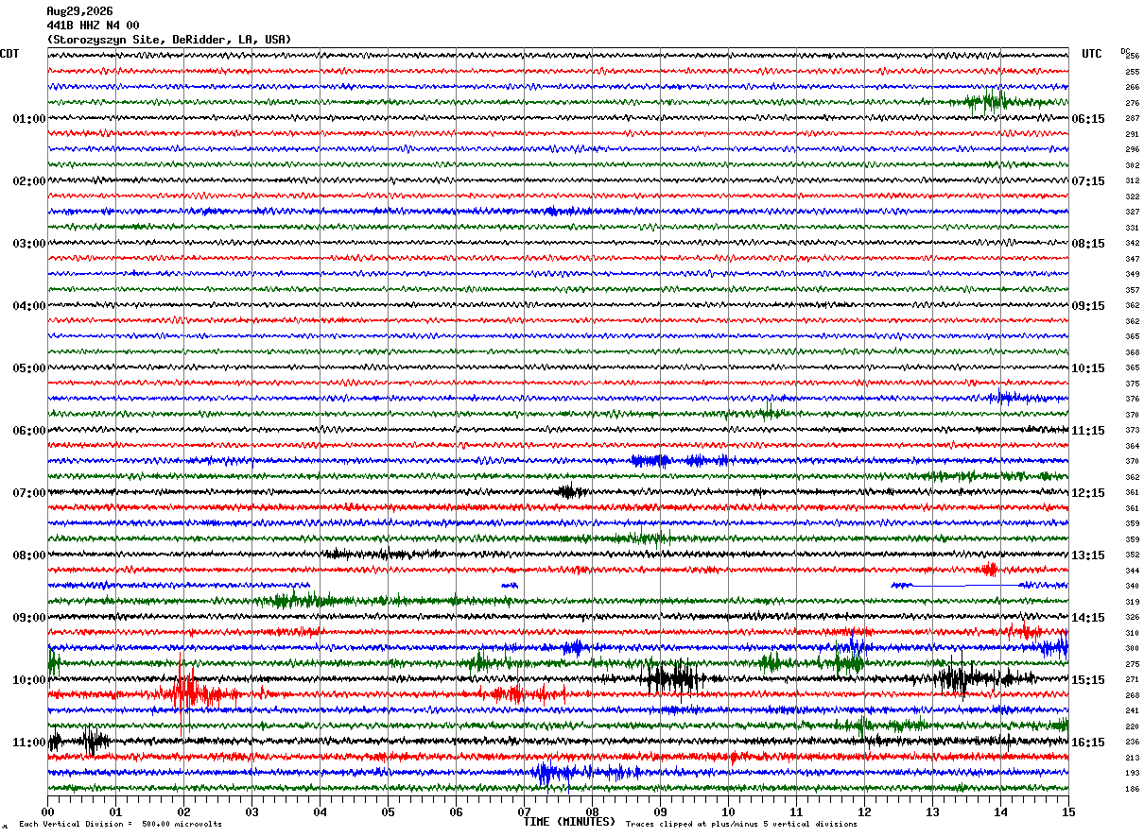The height and width of the screenshot is (837, 1144).
Task: Click the CDT time zone label
Action: [9, 54]
